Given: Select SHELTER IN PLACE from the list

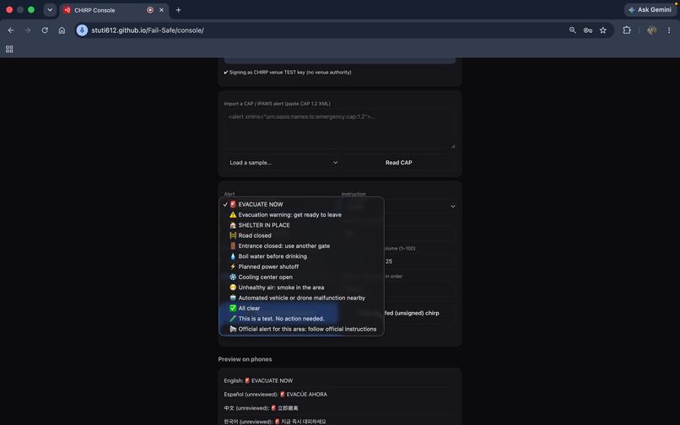Looking at the screenshot, I should 301,225.
